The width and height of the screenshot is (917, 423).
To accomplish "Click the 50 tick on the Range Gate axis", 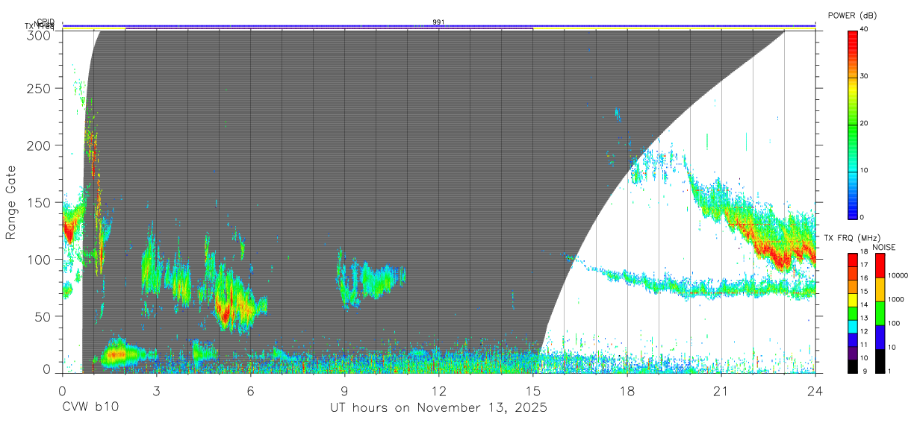I will (43, 316).
